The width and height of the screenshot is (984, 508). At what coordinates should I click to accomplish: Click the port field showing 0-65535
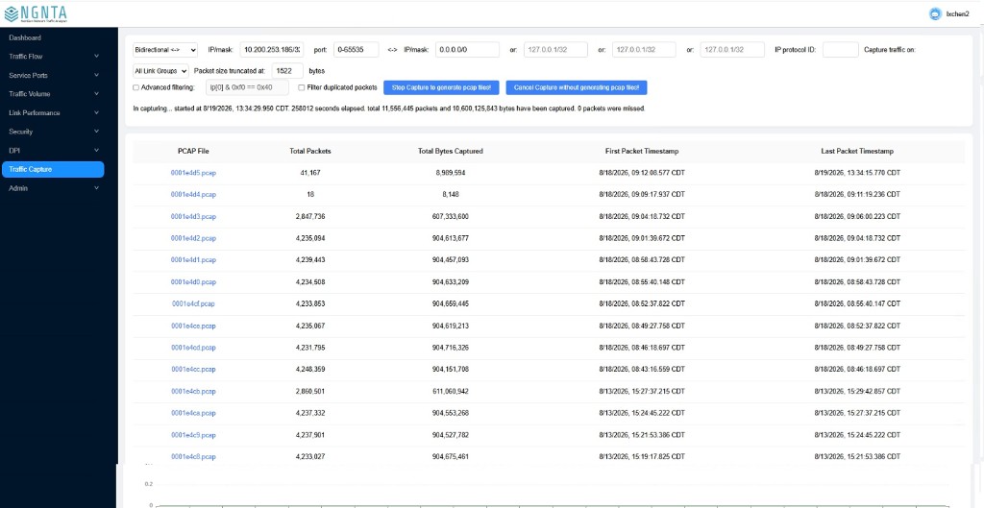pos(357,50)
